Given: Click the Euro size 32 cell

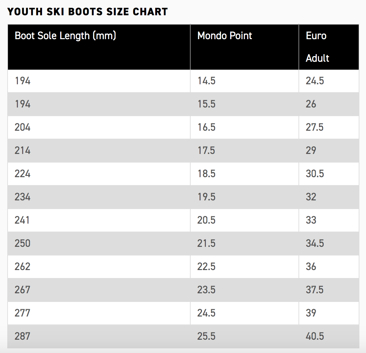Looking at the screenshot, I should [311, 197].
